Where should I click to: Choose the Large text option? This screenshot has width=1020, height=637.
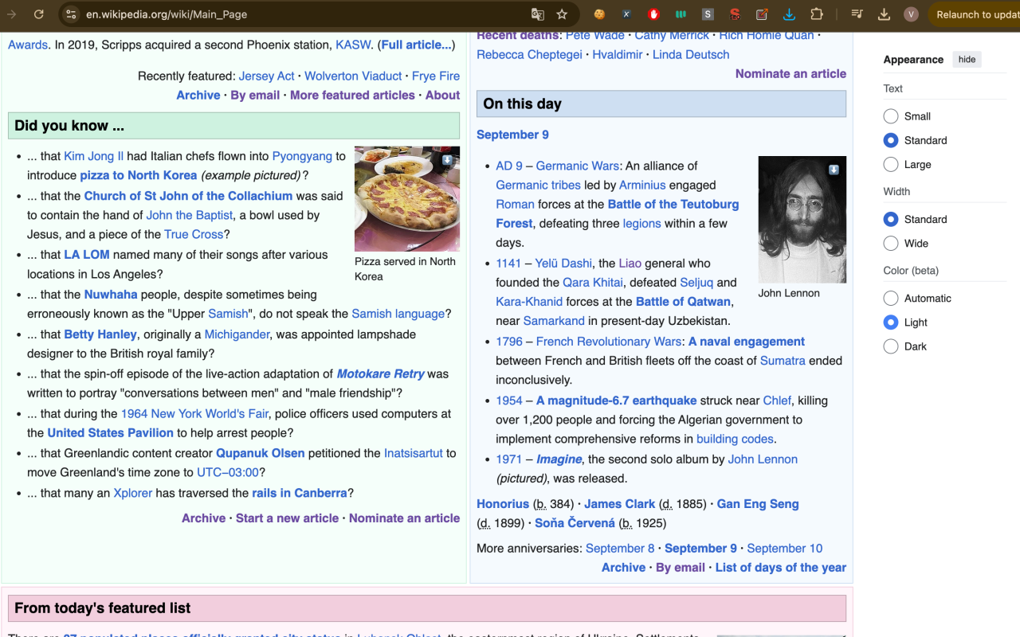click(891, 165)
